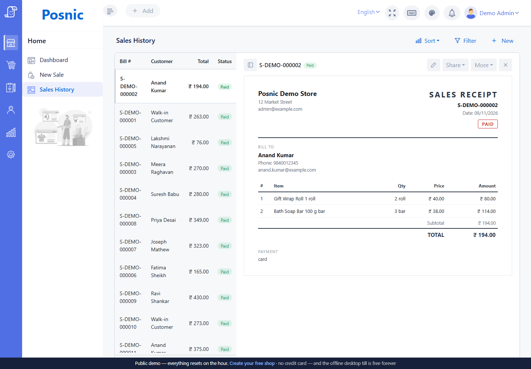Click the Demo Admin avatar picture
The image size is (531, 369).
point(471,13)
